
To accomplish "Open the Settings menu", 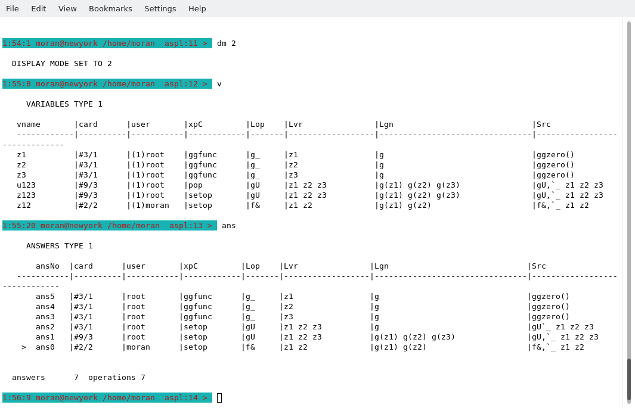I will pos(160,8).
